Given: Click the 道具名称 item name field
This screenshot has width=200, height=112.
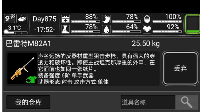Looking at the screenshot, I should click(148, 102).
